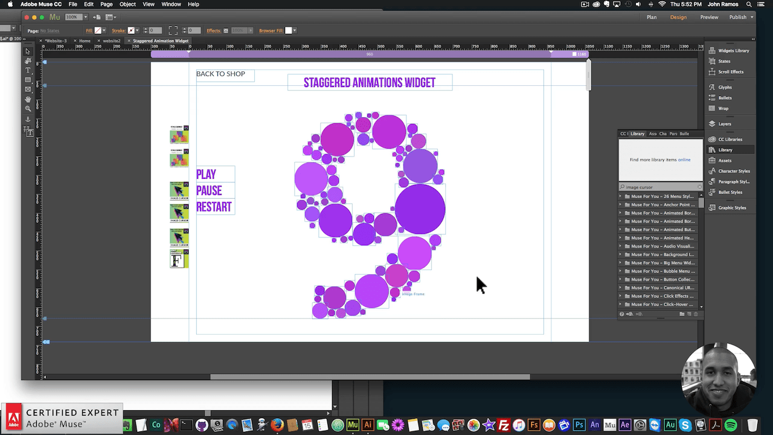The height and width of the screenshot is (435, 773).
Task: Select the Text tool in toolbar
Action: (x=28, y=71)
